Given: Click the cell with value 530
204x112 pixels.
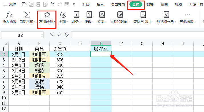Looking at the screenshot, I should (60, 65).
